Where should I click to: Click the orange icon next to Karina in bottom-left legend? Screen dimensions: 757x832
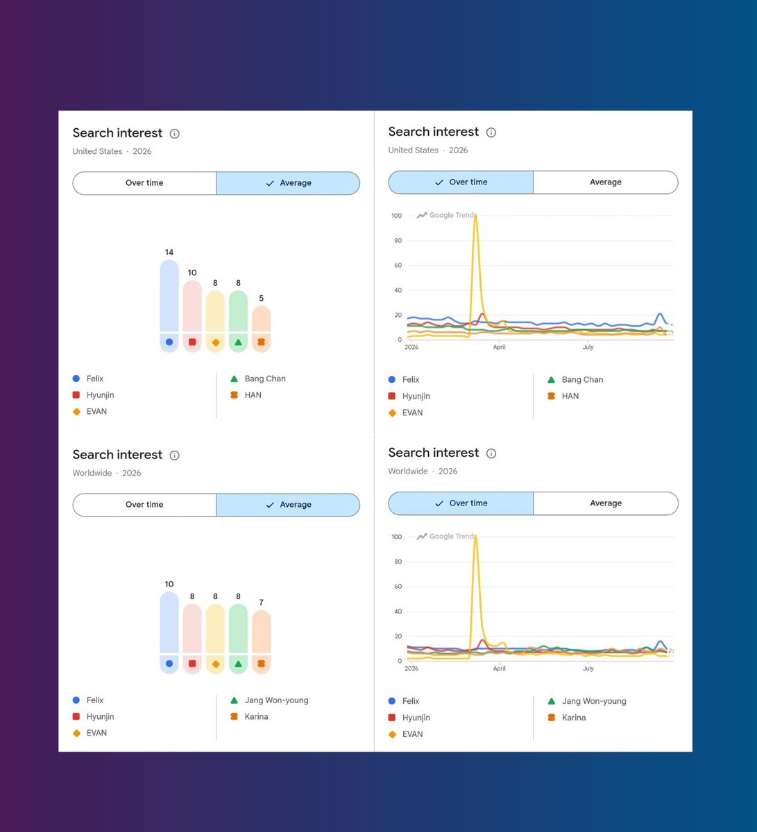(234, 717)
